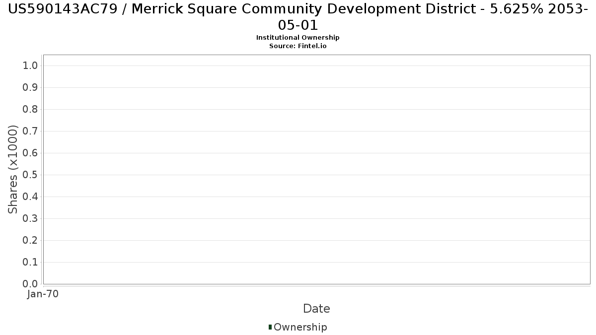
Task: Click the 0.9 y-axis tick label
Action: (x=30, y=88)
